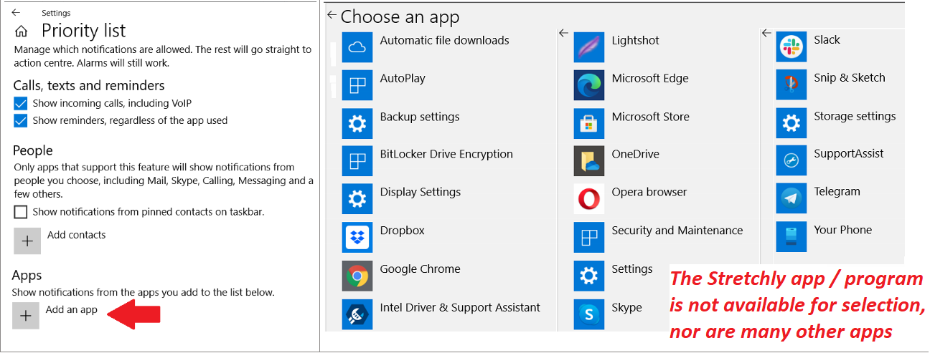Choose the Settings gear icon in app list
Image resolution: width=930 pixels, height=353 pixels.
click(589, 276)
